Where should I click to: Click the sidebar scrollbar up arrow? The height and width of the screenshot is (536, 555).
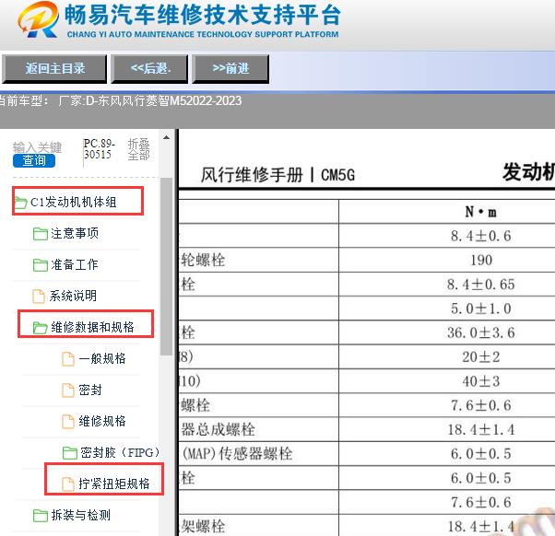[x=166, y=137]
